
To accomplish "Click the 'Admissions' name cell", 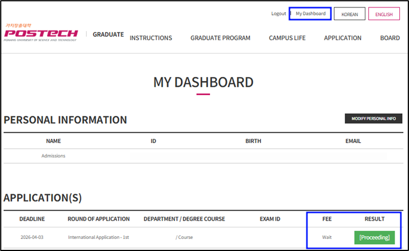I will 53,156.
